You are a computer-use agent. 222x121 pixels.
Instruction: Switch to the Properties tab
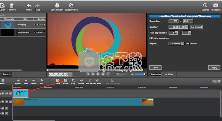[x=155, y=74]
